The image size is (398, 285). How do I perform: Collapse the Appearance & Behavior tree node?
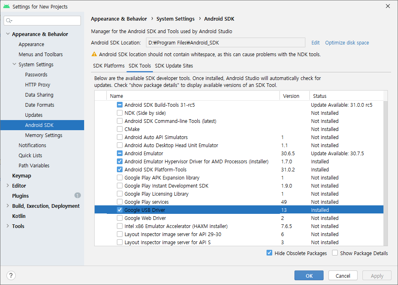(x=8, y=34)
